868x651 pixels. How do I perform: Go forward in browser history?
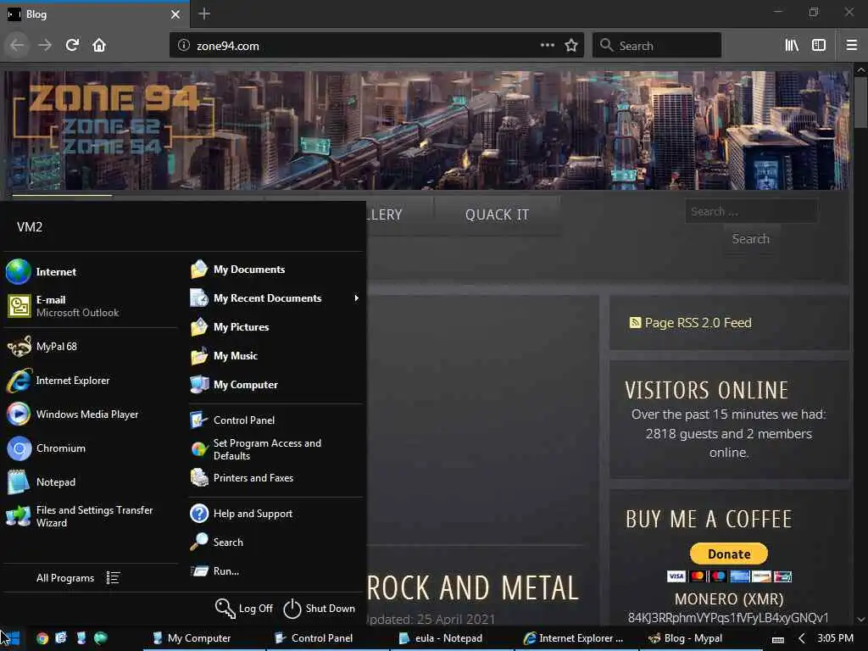pos(45,46)
